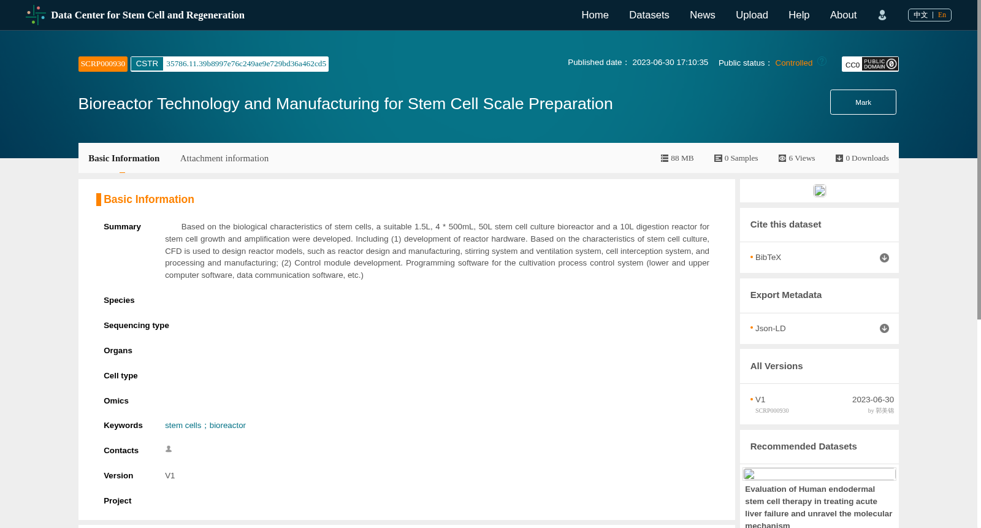Click the 88 MB storage size icon
Viewport: 981px width, 528px height.
(664, 158)
